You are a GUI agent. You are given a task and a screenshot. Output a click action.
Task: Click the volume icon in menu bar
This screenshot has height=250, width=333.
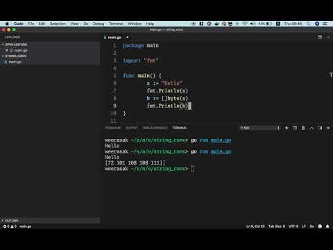click(253, 24)
